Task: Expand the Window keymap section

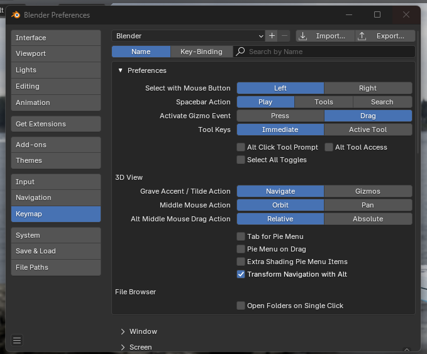Action: 123,331
